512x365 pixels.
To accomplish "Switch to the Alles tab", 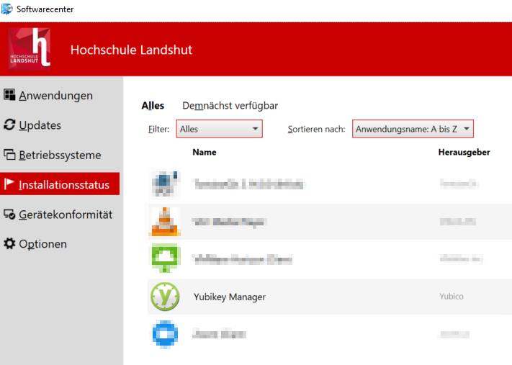I will coord(153,106).
